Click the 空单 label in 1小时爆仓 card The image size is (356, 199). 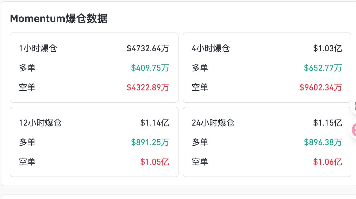tap(27, 87)
